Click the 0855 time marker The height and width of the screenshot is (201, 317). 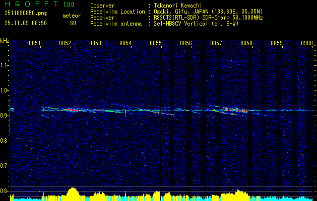click(x=156, y=43)
